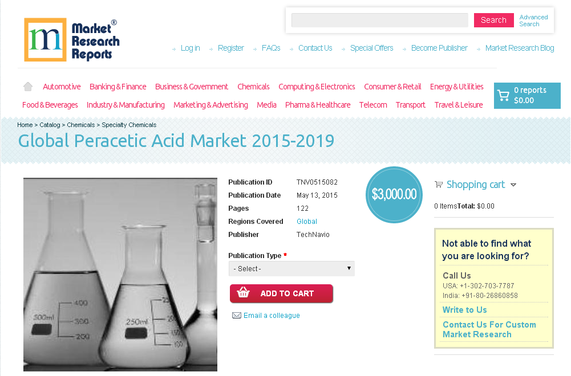Viewport: 571px width, 376px height.
Task: Go to Specialty Chemicals in the breadcrumb
Action: (128, 125)
